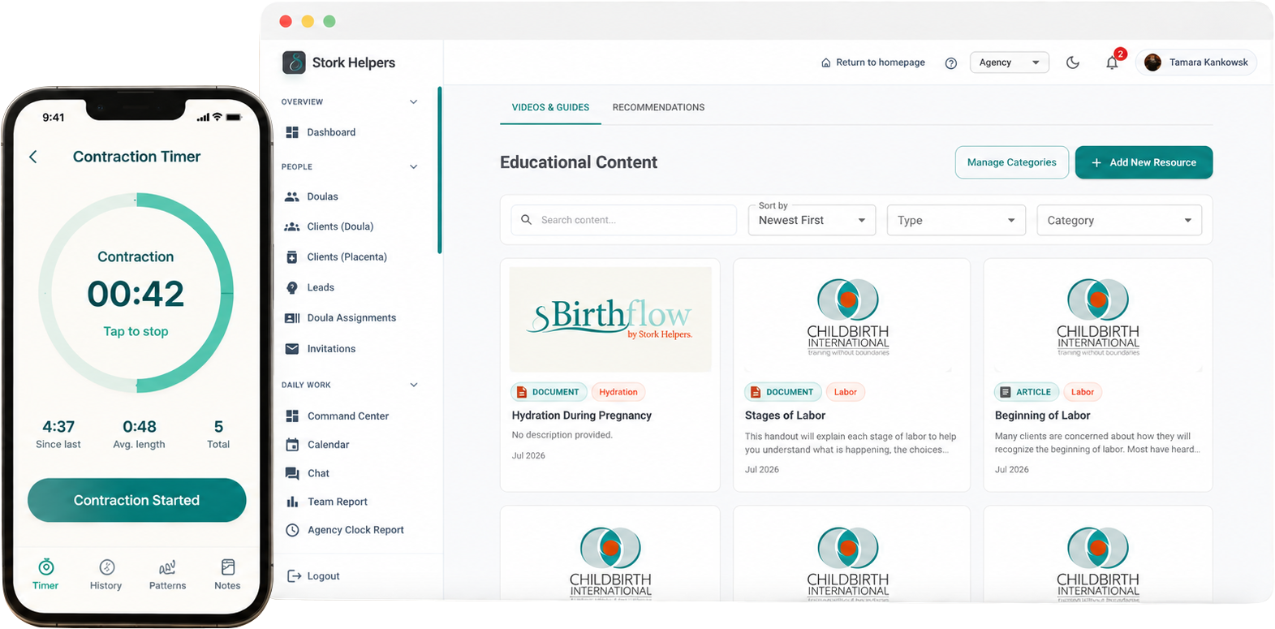Open Patterns tab on phone
Screen dimensions: 1275x629
167,575
